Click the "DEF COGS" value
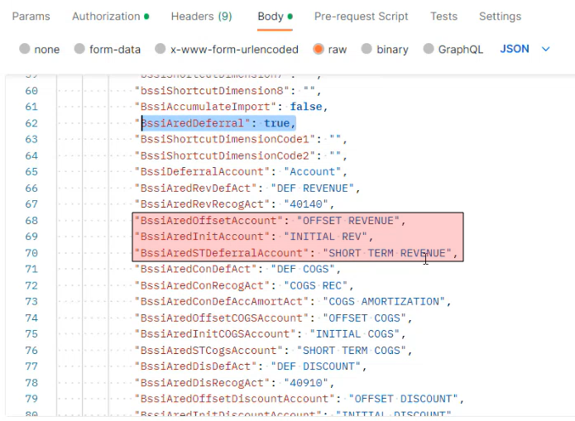575x421 pixels. [x=303, y=269]
